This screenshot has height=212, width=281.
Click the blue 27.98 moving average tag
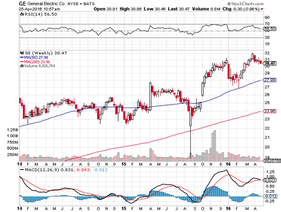270,80
